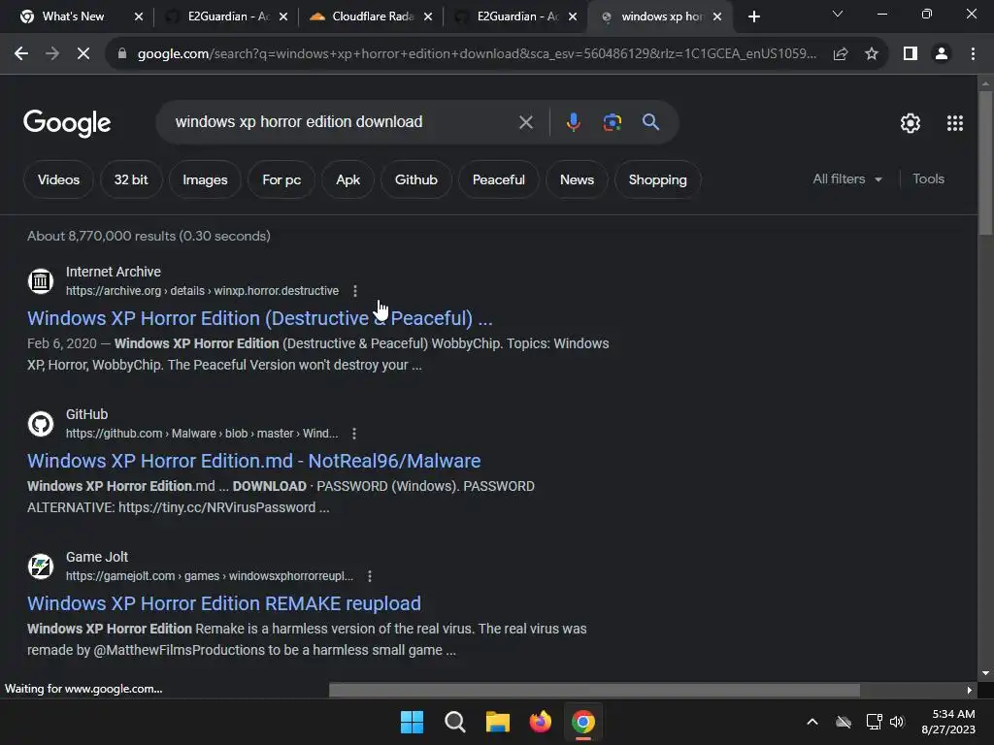Screen dimensions: 994x745
Task: Open Chrome three-dot menu
Action: coord(973,54)
